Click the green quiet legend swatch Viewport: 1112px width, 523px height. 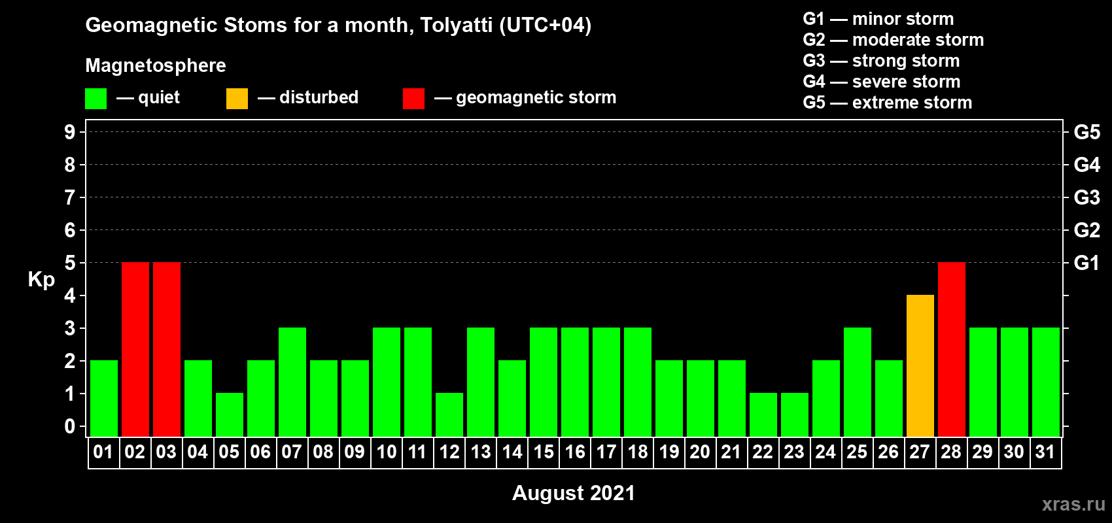coord(96,98)
